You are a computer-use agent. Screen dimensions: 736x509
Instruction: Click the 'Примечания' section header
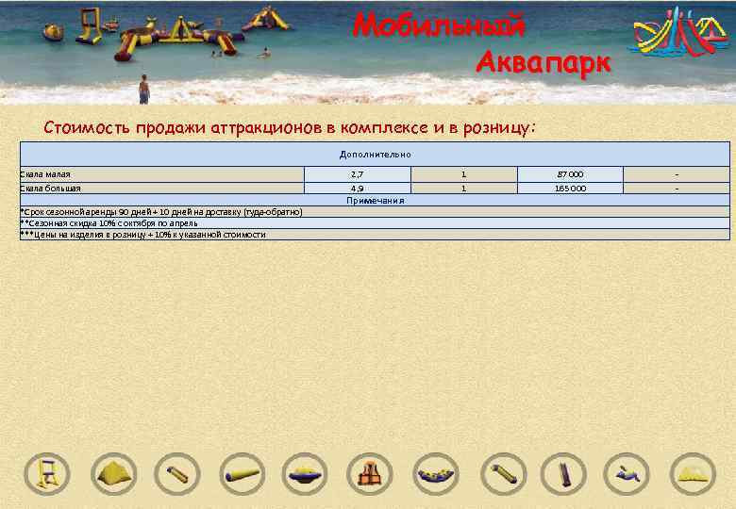375,200
